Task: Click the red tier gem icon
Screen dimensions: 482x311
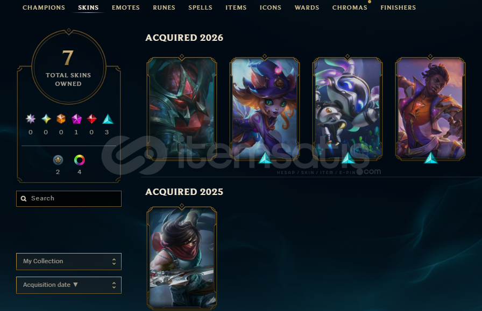Action: point(91,119)
